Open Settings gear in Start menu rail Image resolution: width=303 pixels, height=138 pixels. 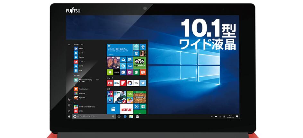click(x=69, y=105)
